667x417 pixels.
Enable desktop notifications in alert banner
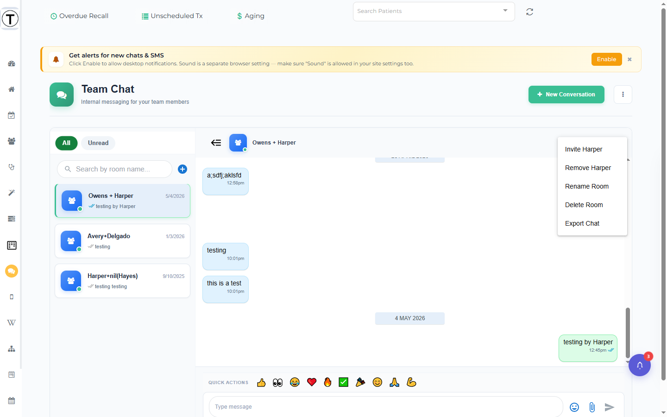pos(606,59)
